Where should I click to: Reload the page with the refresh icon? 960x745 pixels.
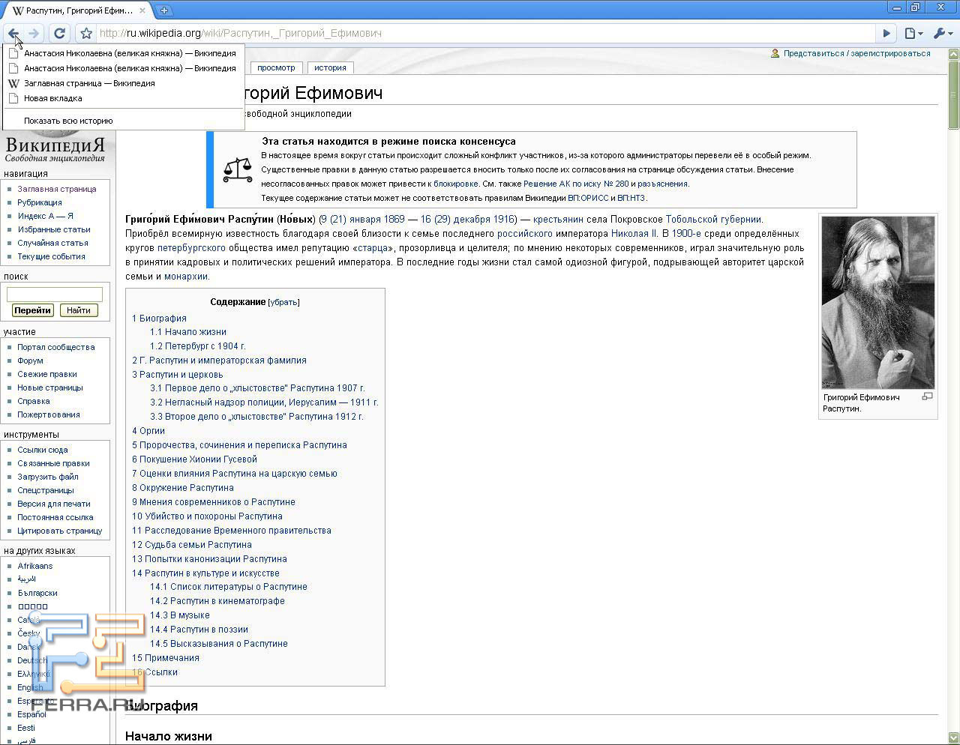coord(59,33)
